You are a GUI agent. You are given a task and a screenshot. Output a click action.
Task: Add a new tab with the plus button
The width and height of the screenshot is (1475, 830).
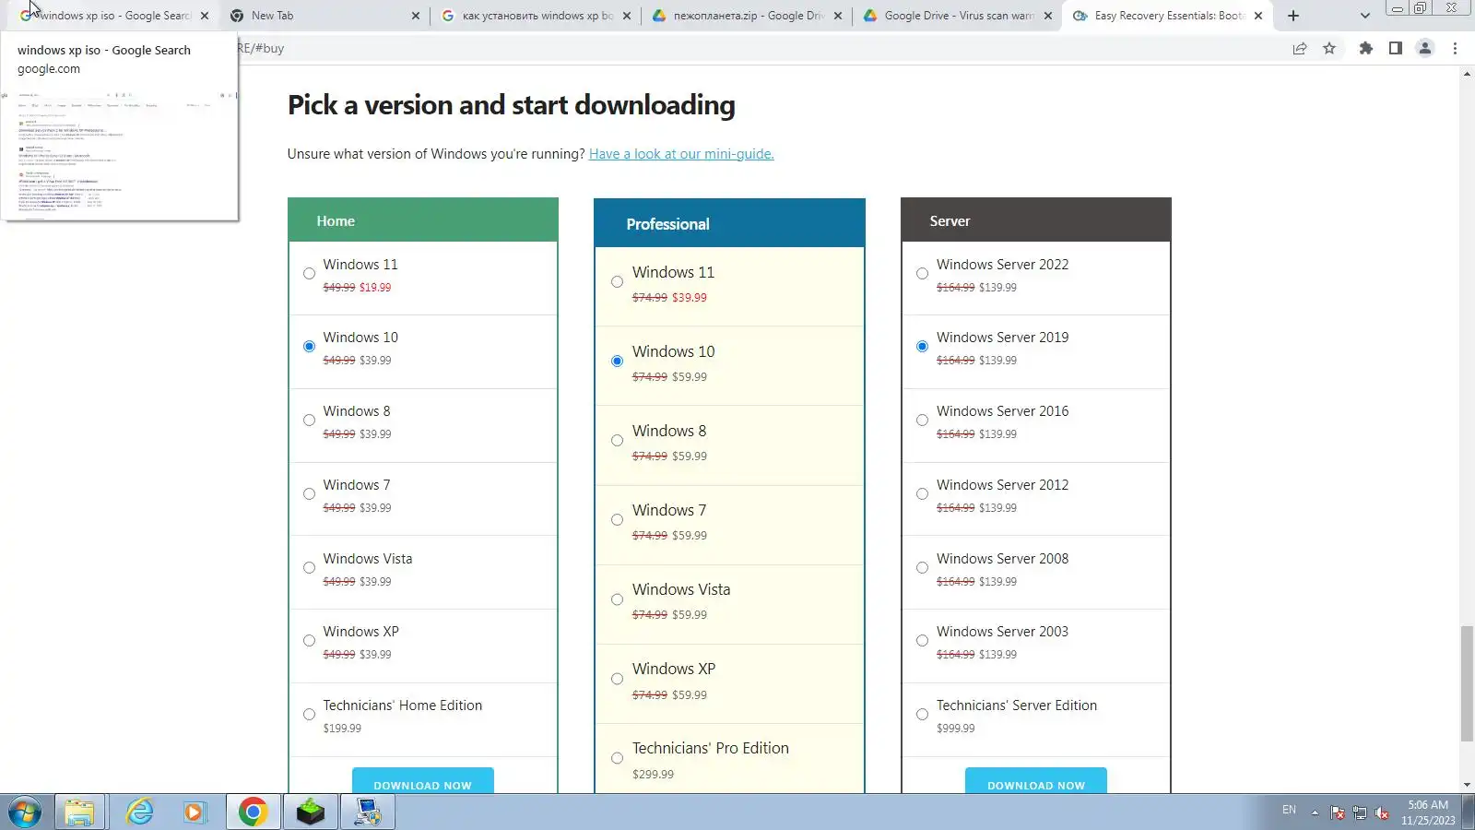(1293, 16)
